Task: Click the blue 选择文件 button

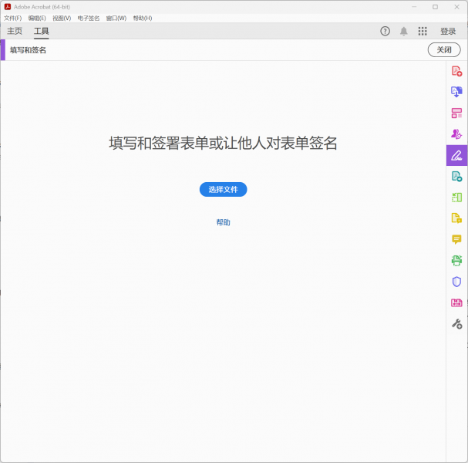Action: 224,189
